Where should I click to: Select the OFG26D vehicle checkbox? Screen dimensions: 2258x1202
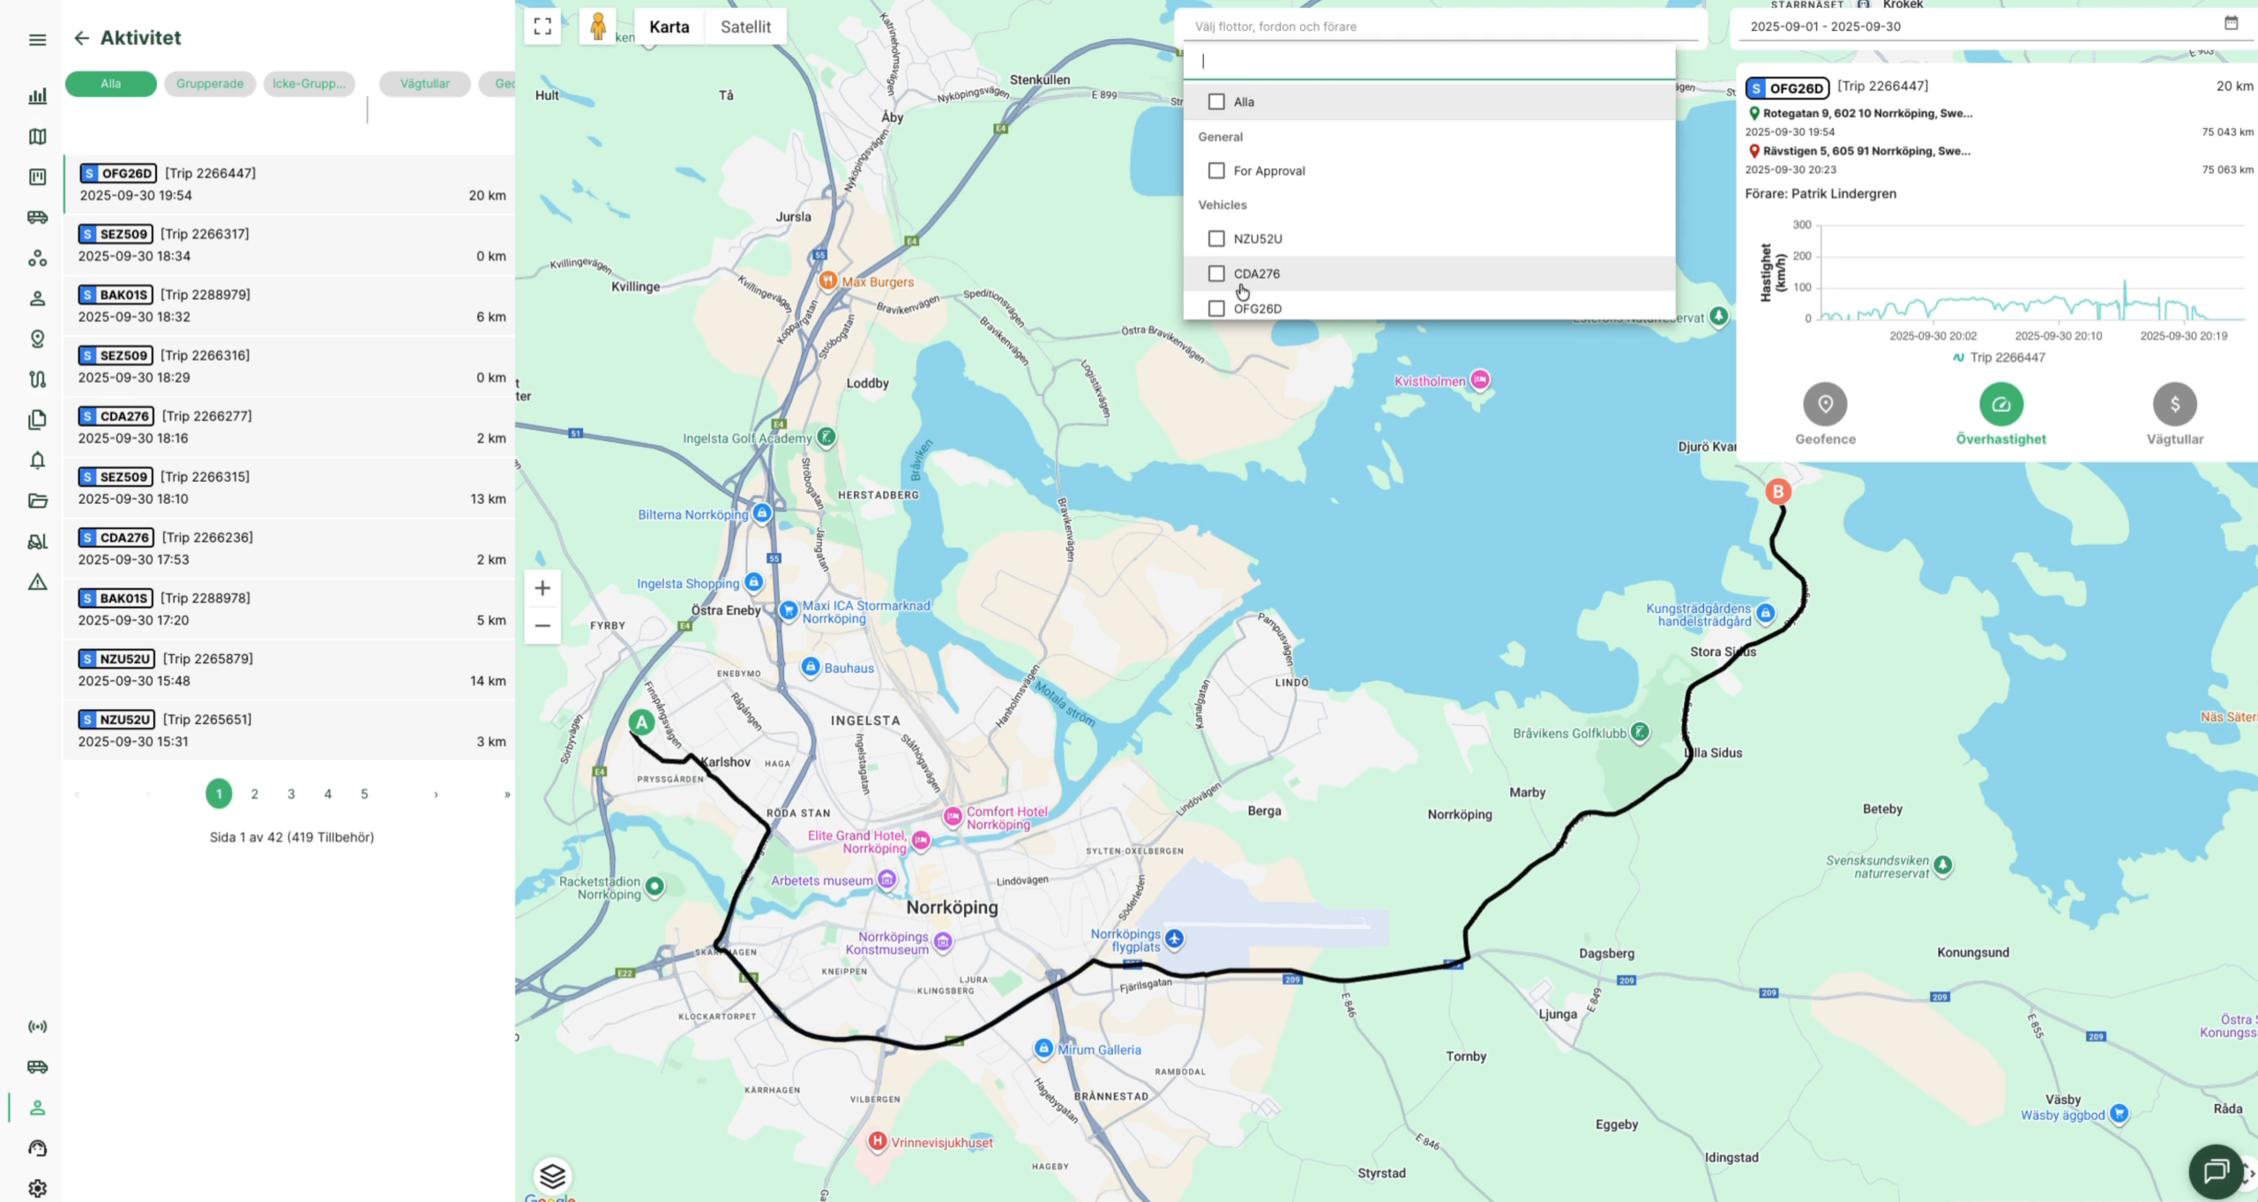point(1216,309)
